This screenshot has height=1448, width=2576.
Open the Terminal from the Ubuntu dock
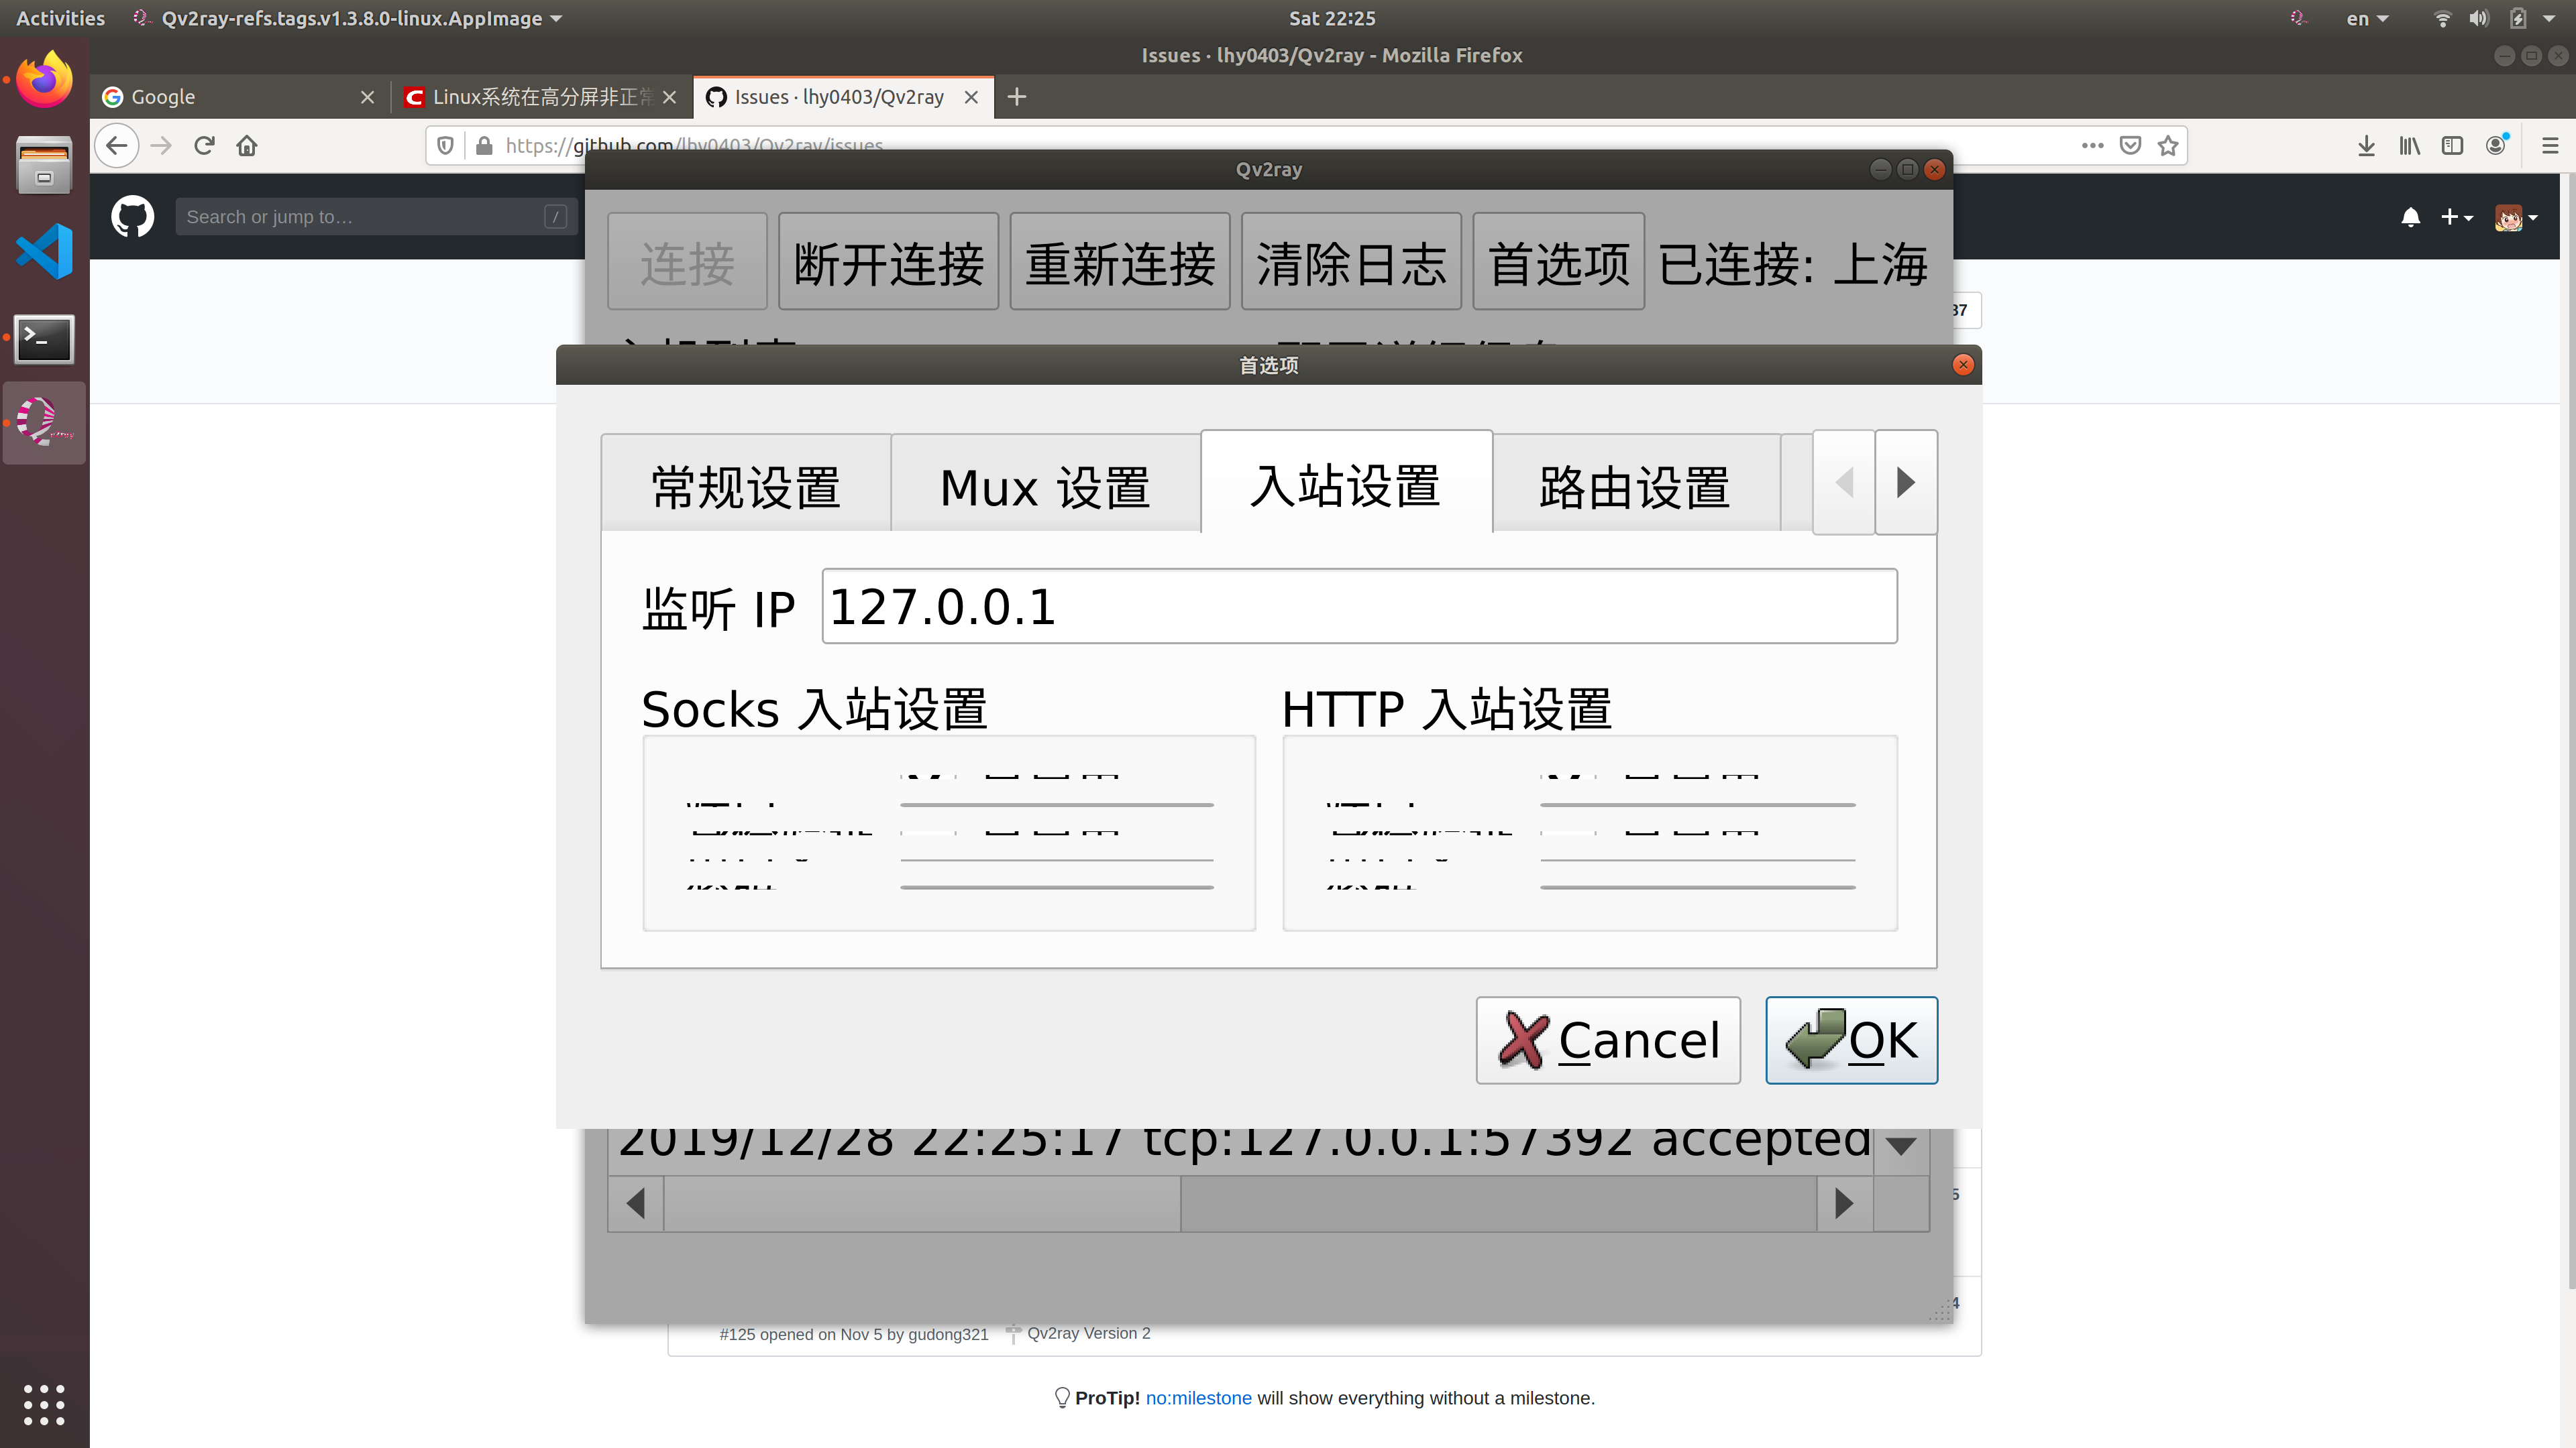pyautogui.click(x=44, y=339)
